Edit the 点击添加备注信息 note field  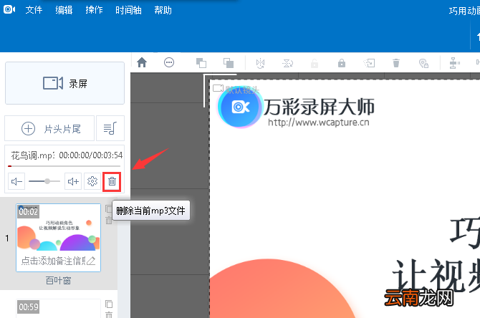pyautogui.click(x=59, y=261)
